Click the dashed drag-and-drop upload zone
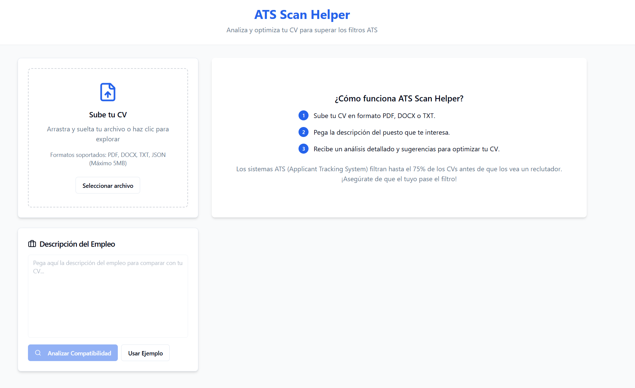 (108, 137)
